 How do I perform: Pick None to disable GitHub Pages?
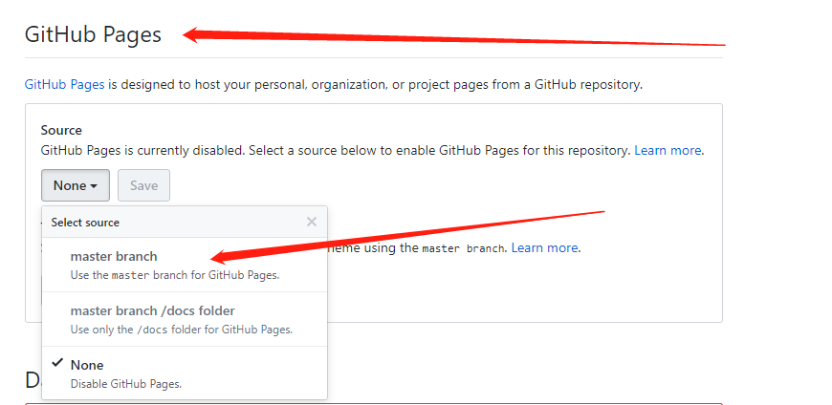pos(87,365)
